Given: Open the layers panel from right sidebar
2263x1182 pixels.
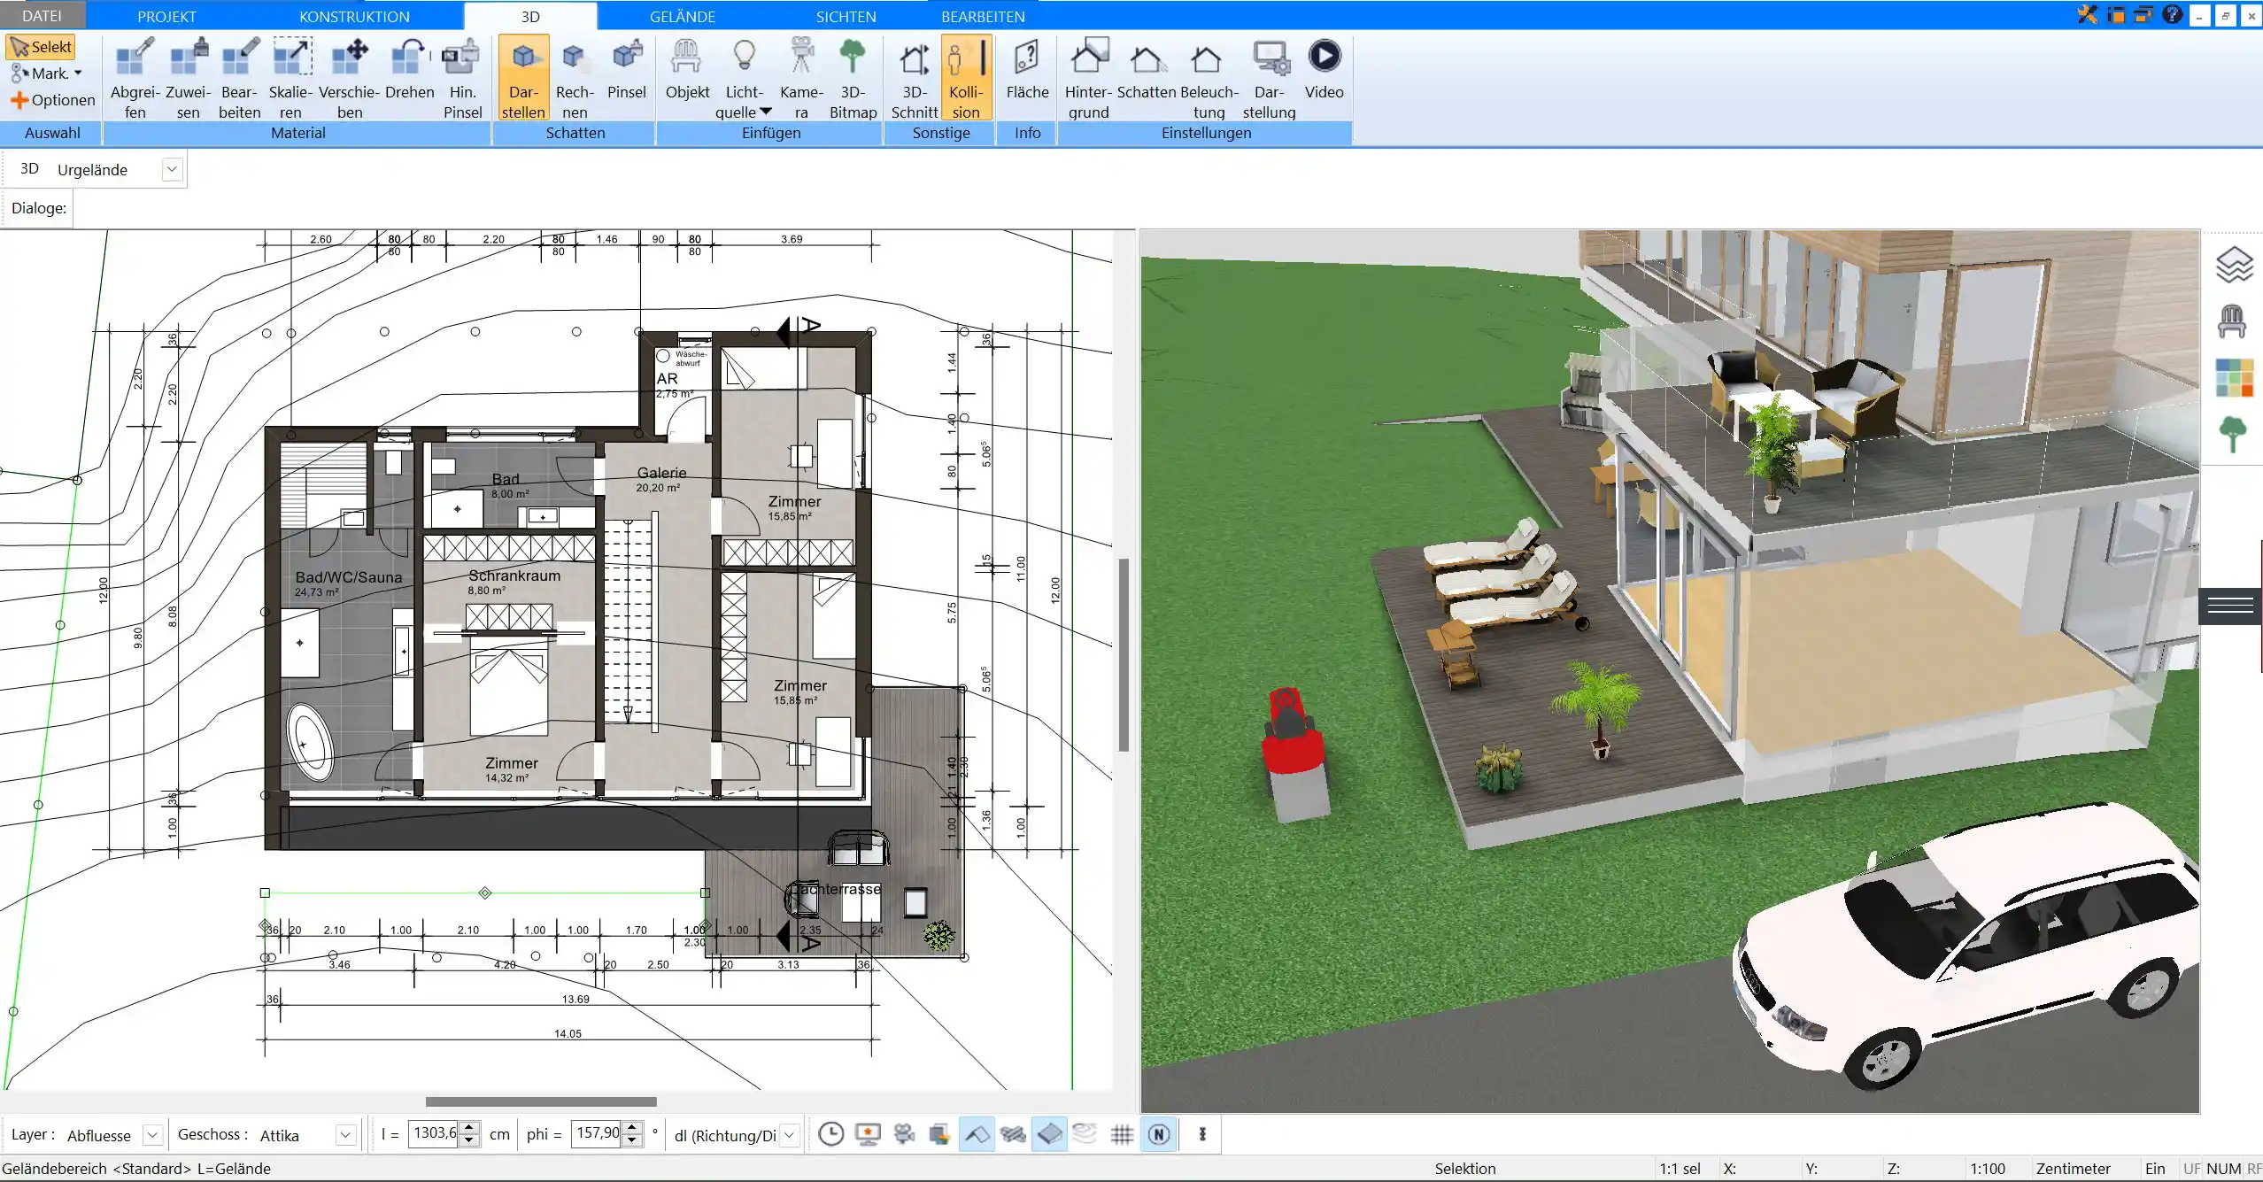Looking at the screenshot, I should (x=2234, y=265).
